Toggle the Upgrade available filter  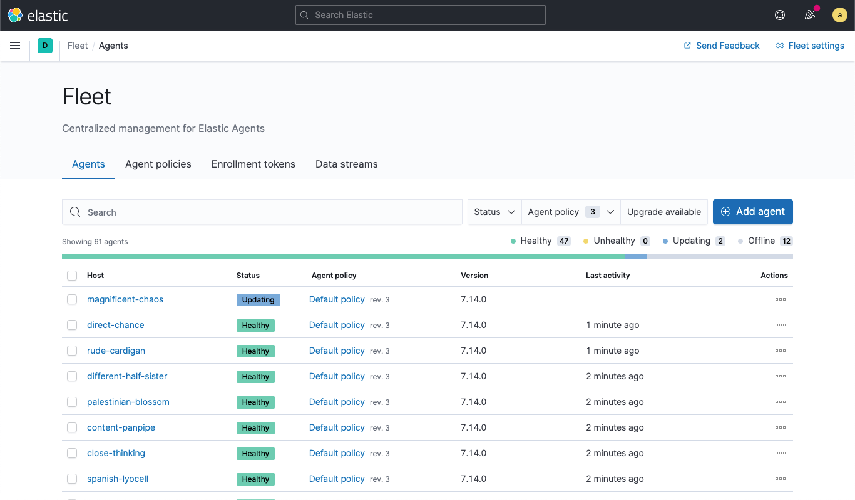pos(664,212)
